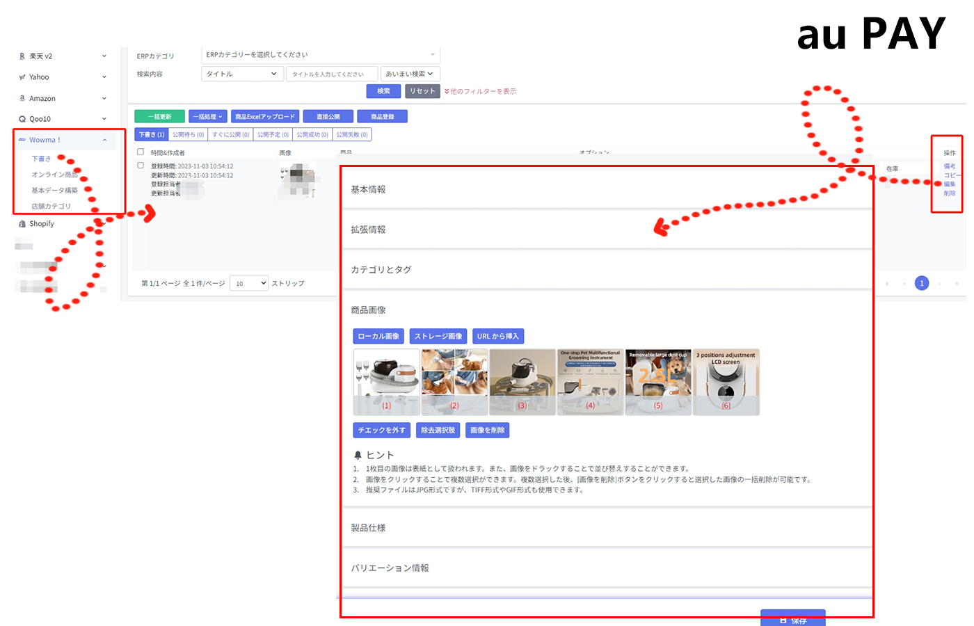
Task: Click page number 1 in pagination
Action: (x=922, y=283)
